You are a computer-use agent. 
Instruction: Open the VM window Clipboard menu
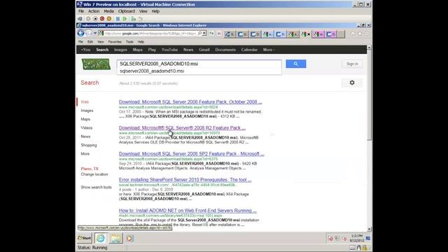(x=127, y=11)
